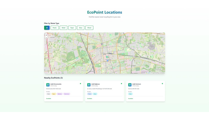Click the green map marker

pos(107,57)
